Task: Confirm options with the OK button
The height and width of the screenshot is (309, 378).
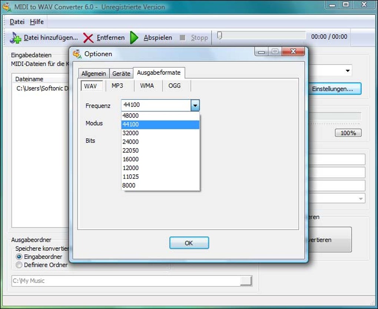Action: (x=189, y=243)
